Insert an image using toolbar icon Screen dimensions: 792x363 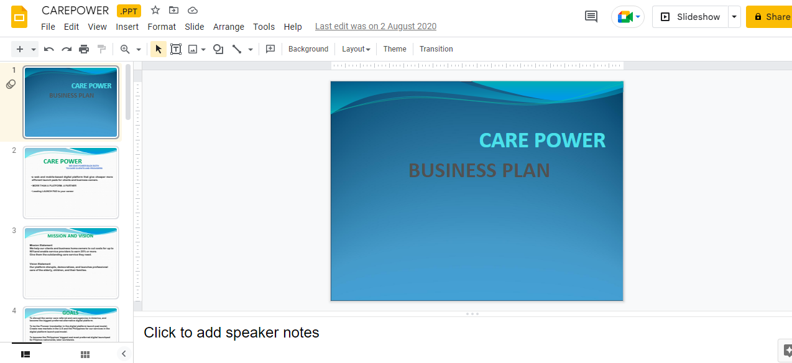[x=193, y=49]
